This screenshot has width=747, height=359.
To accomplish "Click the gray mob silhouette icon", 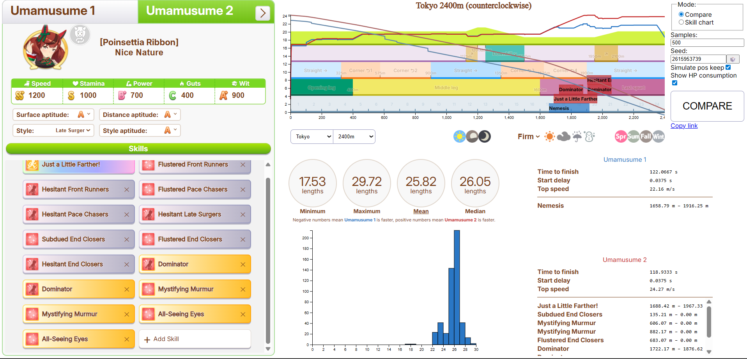I will [80, 35].
